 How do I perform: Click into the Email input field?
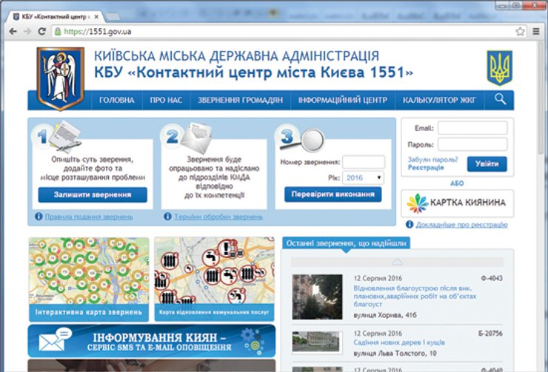pos(472,128)
